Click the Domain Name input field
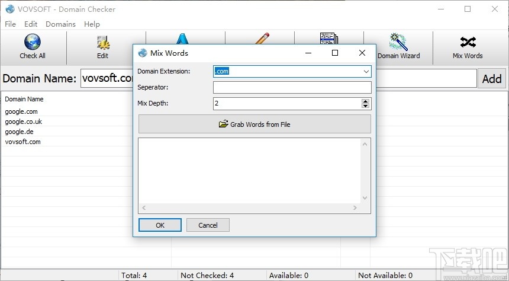Image resolution: width=509 pixels, height=281 pixels. pyautogui.click(x=279, y=78)
